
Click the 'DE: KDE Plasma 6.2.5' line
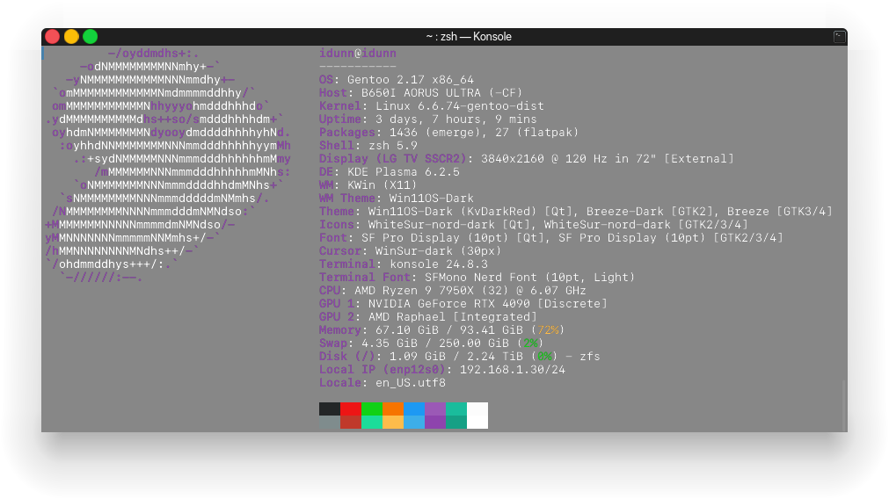click(390, 171)
